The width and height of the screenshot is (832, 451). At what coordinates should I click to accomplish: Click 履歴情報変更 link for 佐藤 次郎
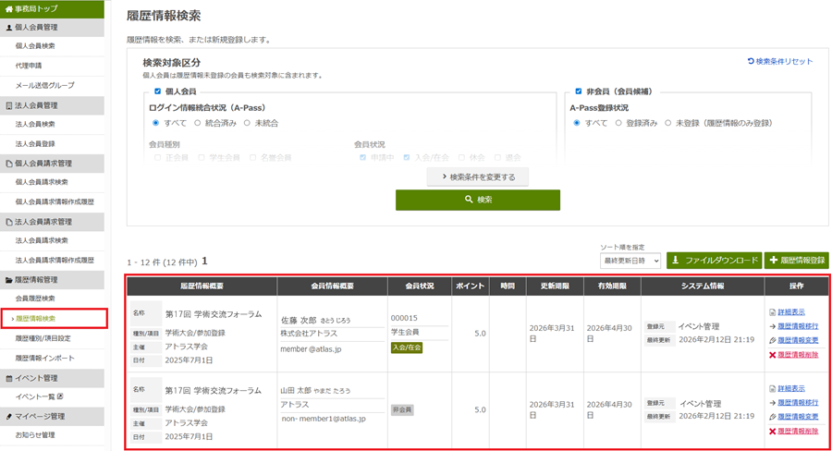pyautogui.click(x=798, y=340)
